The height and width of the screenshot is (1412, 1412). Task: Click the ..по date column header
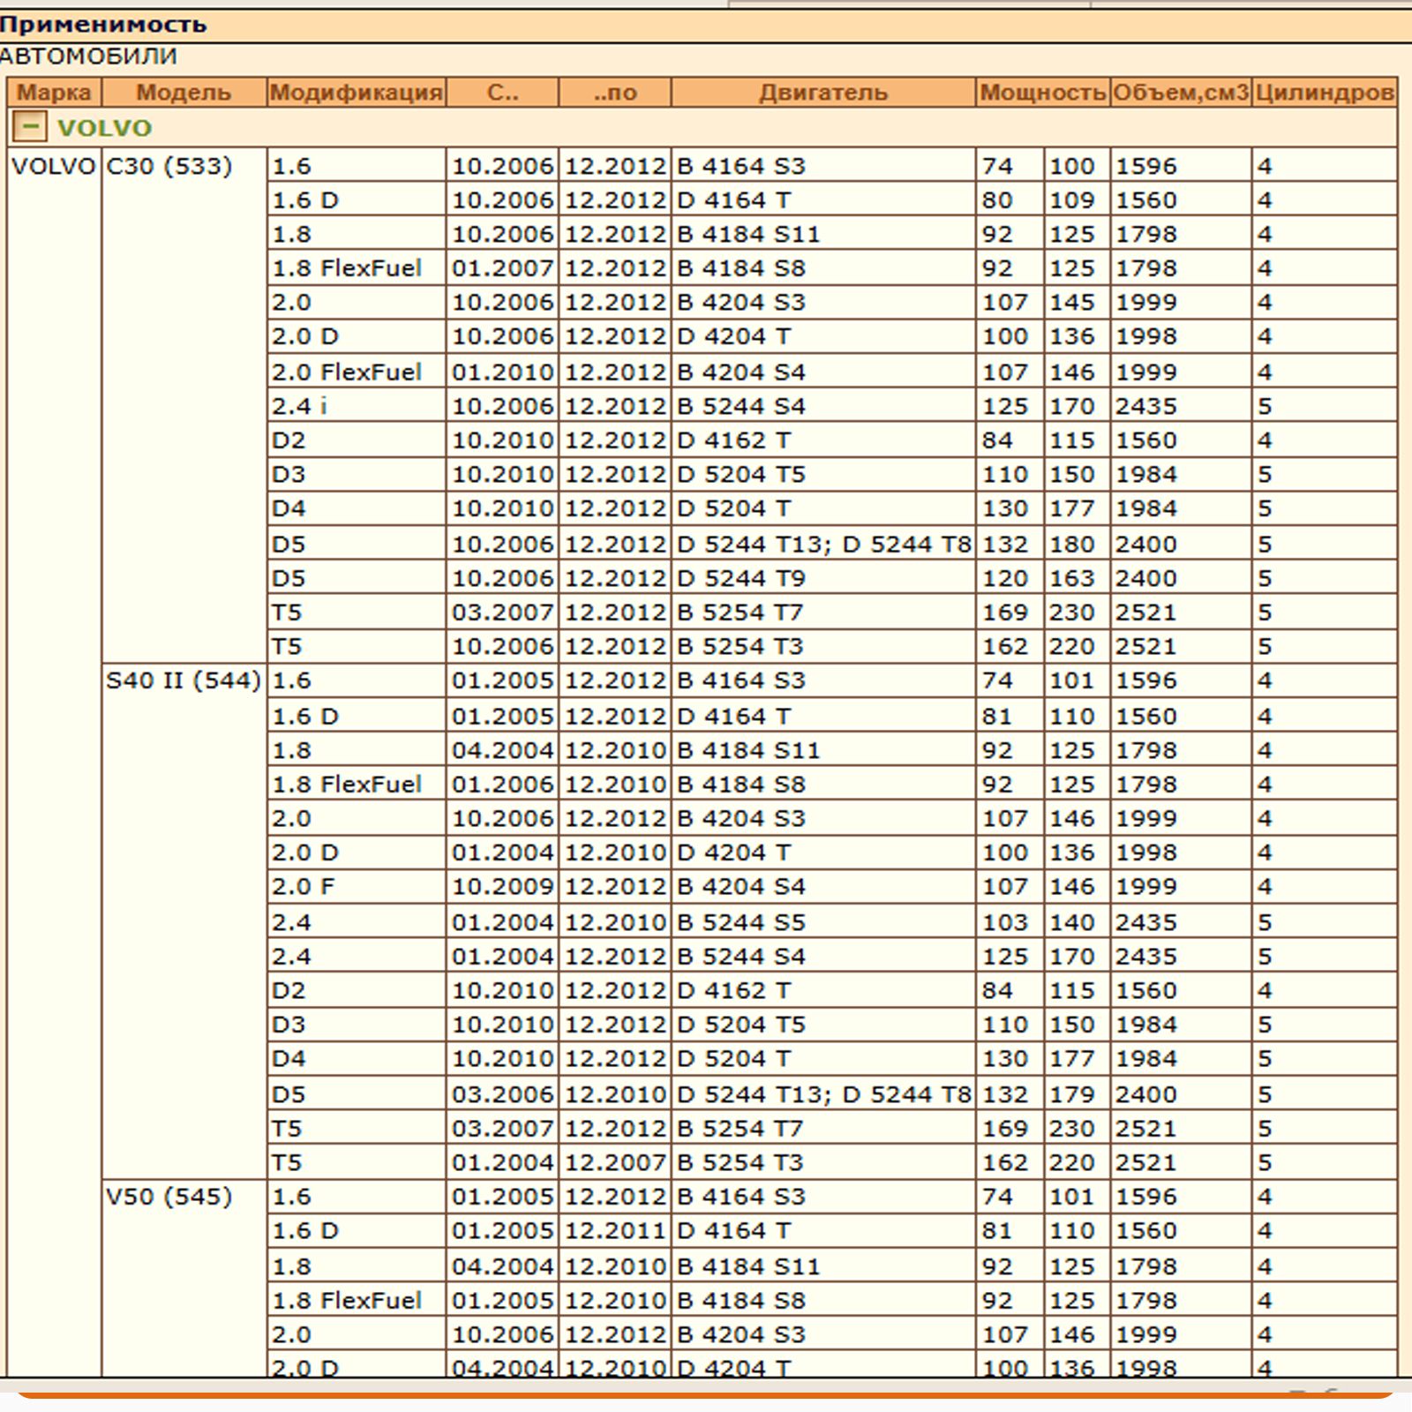tap(615, 92)
